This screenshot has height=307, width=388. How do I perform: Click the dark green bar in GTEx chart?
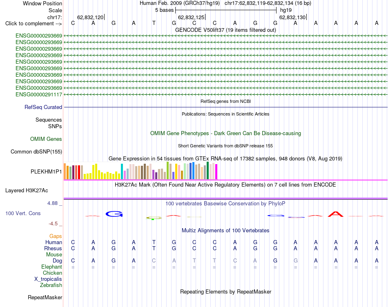tap(207, 171)
